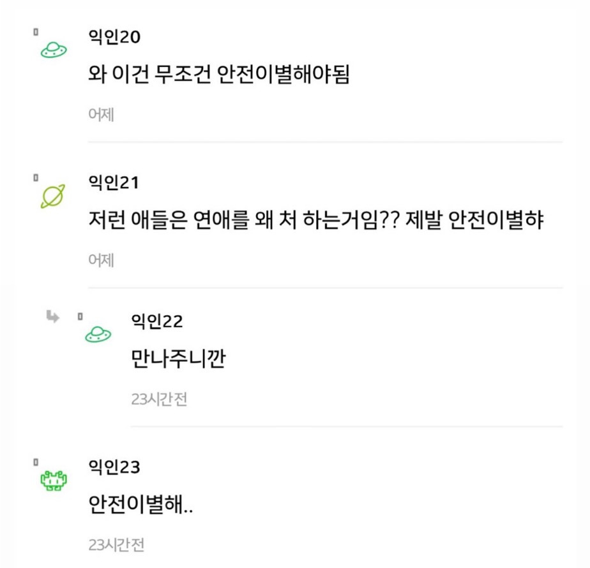Click the comment "와 이건 무조건 안전이별해야됨"
The width and height of the screenshot is (590, 568).
click(x=219, y=76)
